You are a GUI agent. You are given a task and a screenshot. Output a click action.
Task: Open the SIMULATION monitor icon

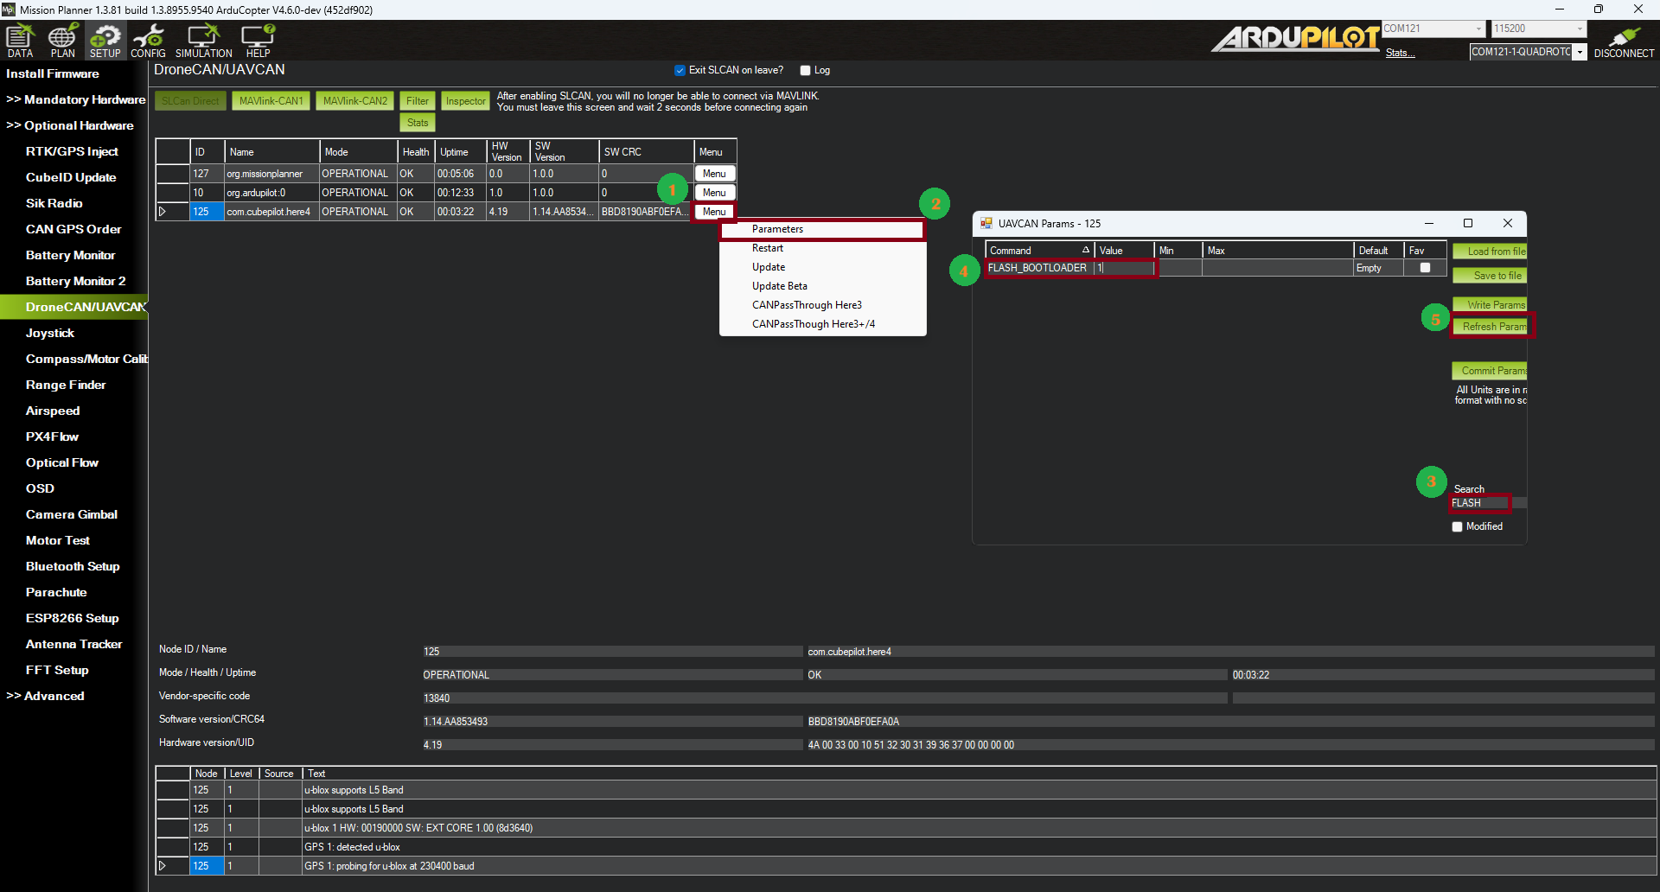[x=204, y=40]
